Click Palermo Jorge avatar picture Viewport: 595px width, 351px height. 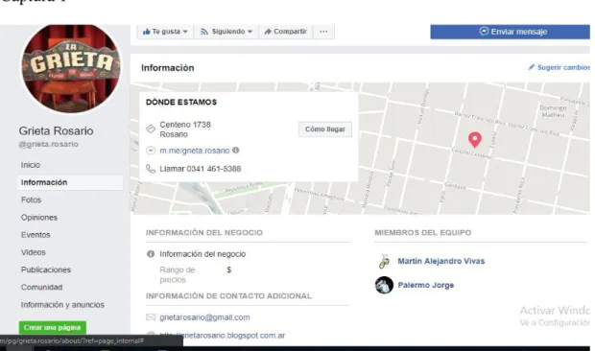coord(384,285)
